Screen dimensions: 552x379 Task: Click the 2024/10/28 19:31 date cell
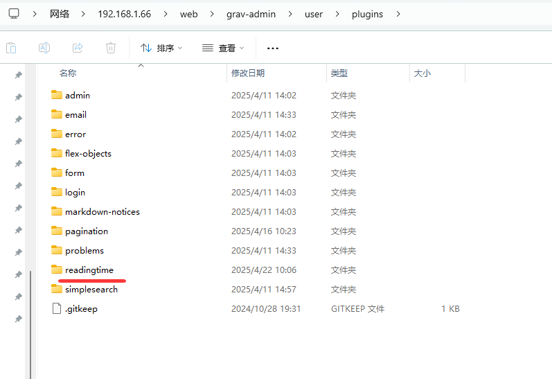(x=266, y=309)
